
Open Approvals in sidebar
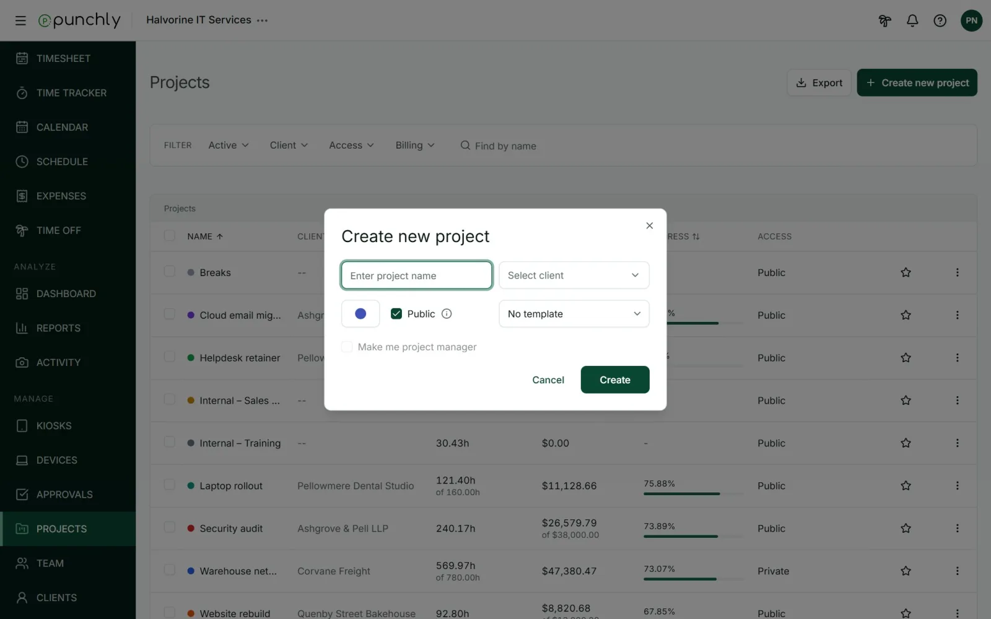pos(68,495)
